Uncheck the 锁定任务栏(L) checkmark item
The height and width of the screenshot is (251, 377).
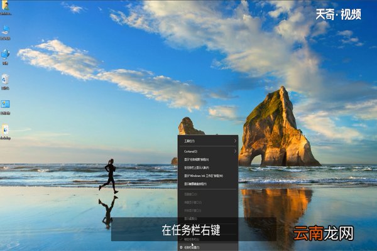point(208,239)
